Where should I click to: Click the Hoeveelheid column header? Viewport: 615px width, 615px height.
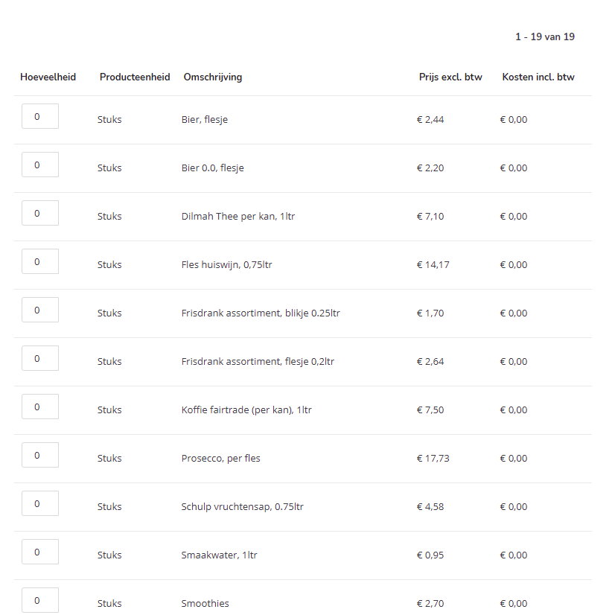pyautogui.click(x=48, y=77)
